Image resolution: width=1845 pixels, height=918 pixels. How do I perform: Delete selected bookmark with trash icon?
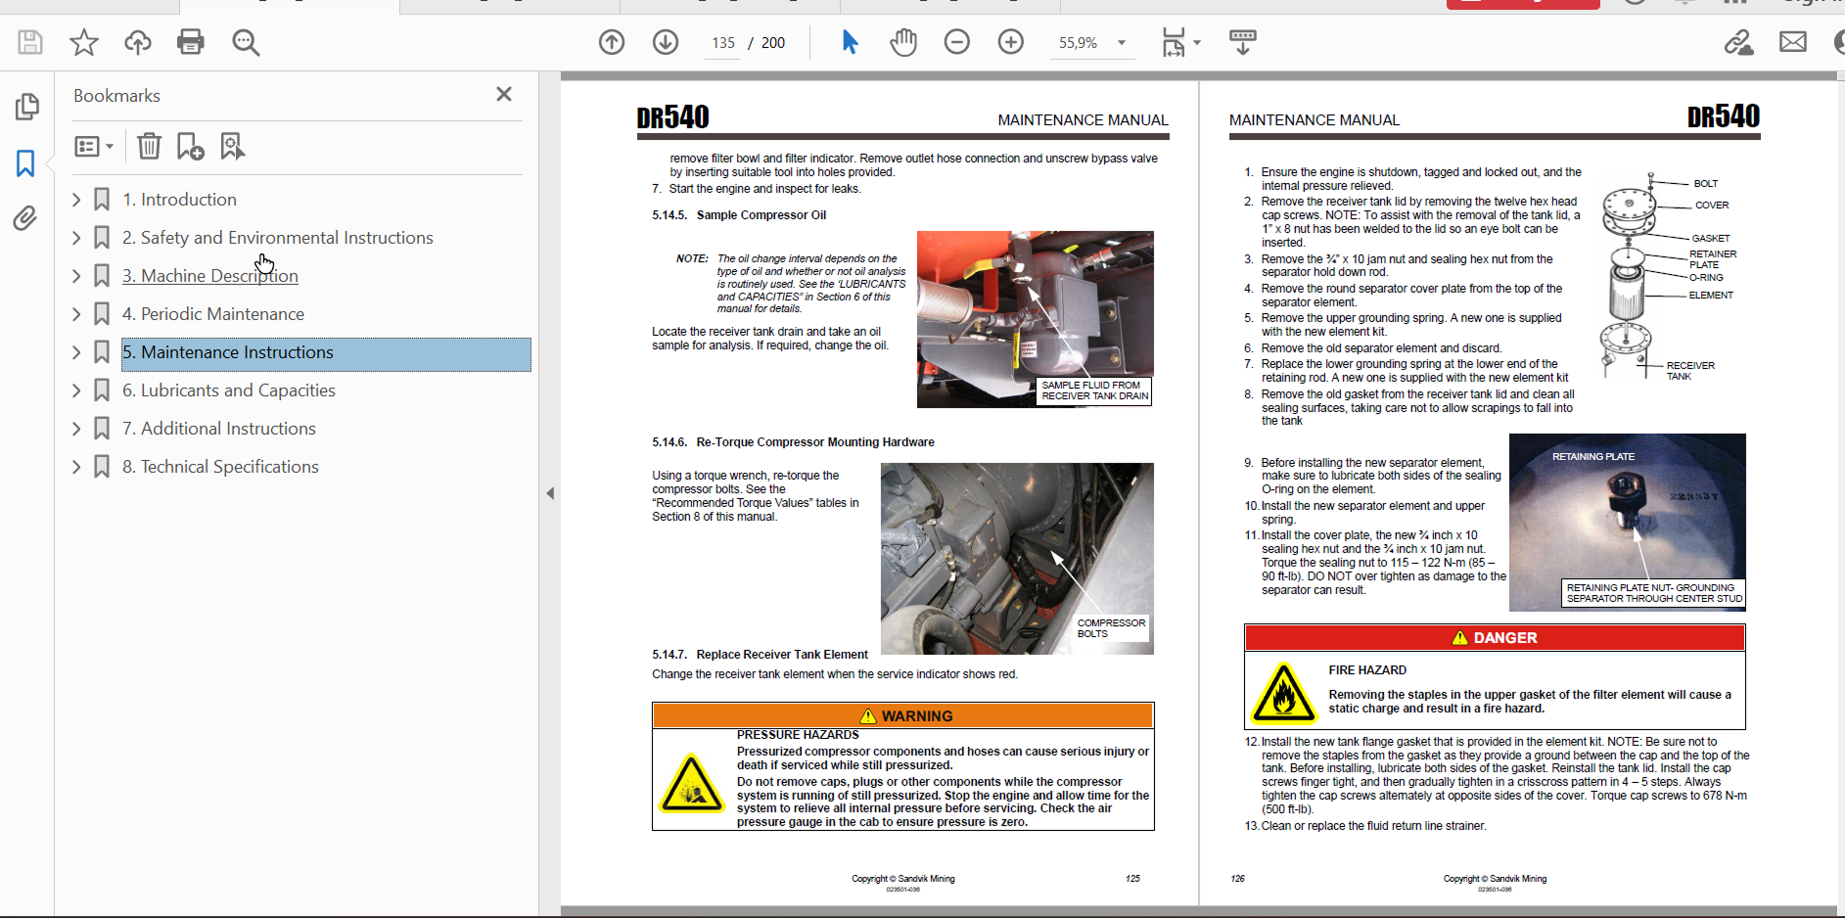[x=149, y=147]
